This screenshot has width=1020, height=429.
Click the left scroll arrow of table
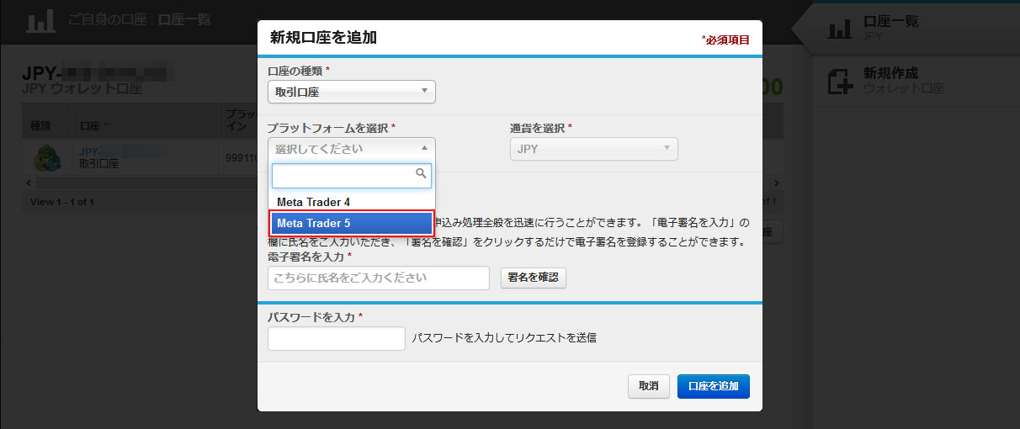[28, 182]
